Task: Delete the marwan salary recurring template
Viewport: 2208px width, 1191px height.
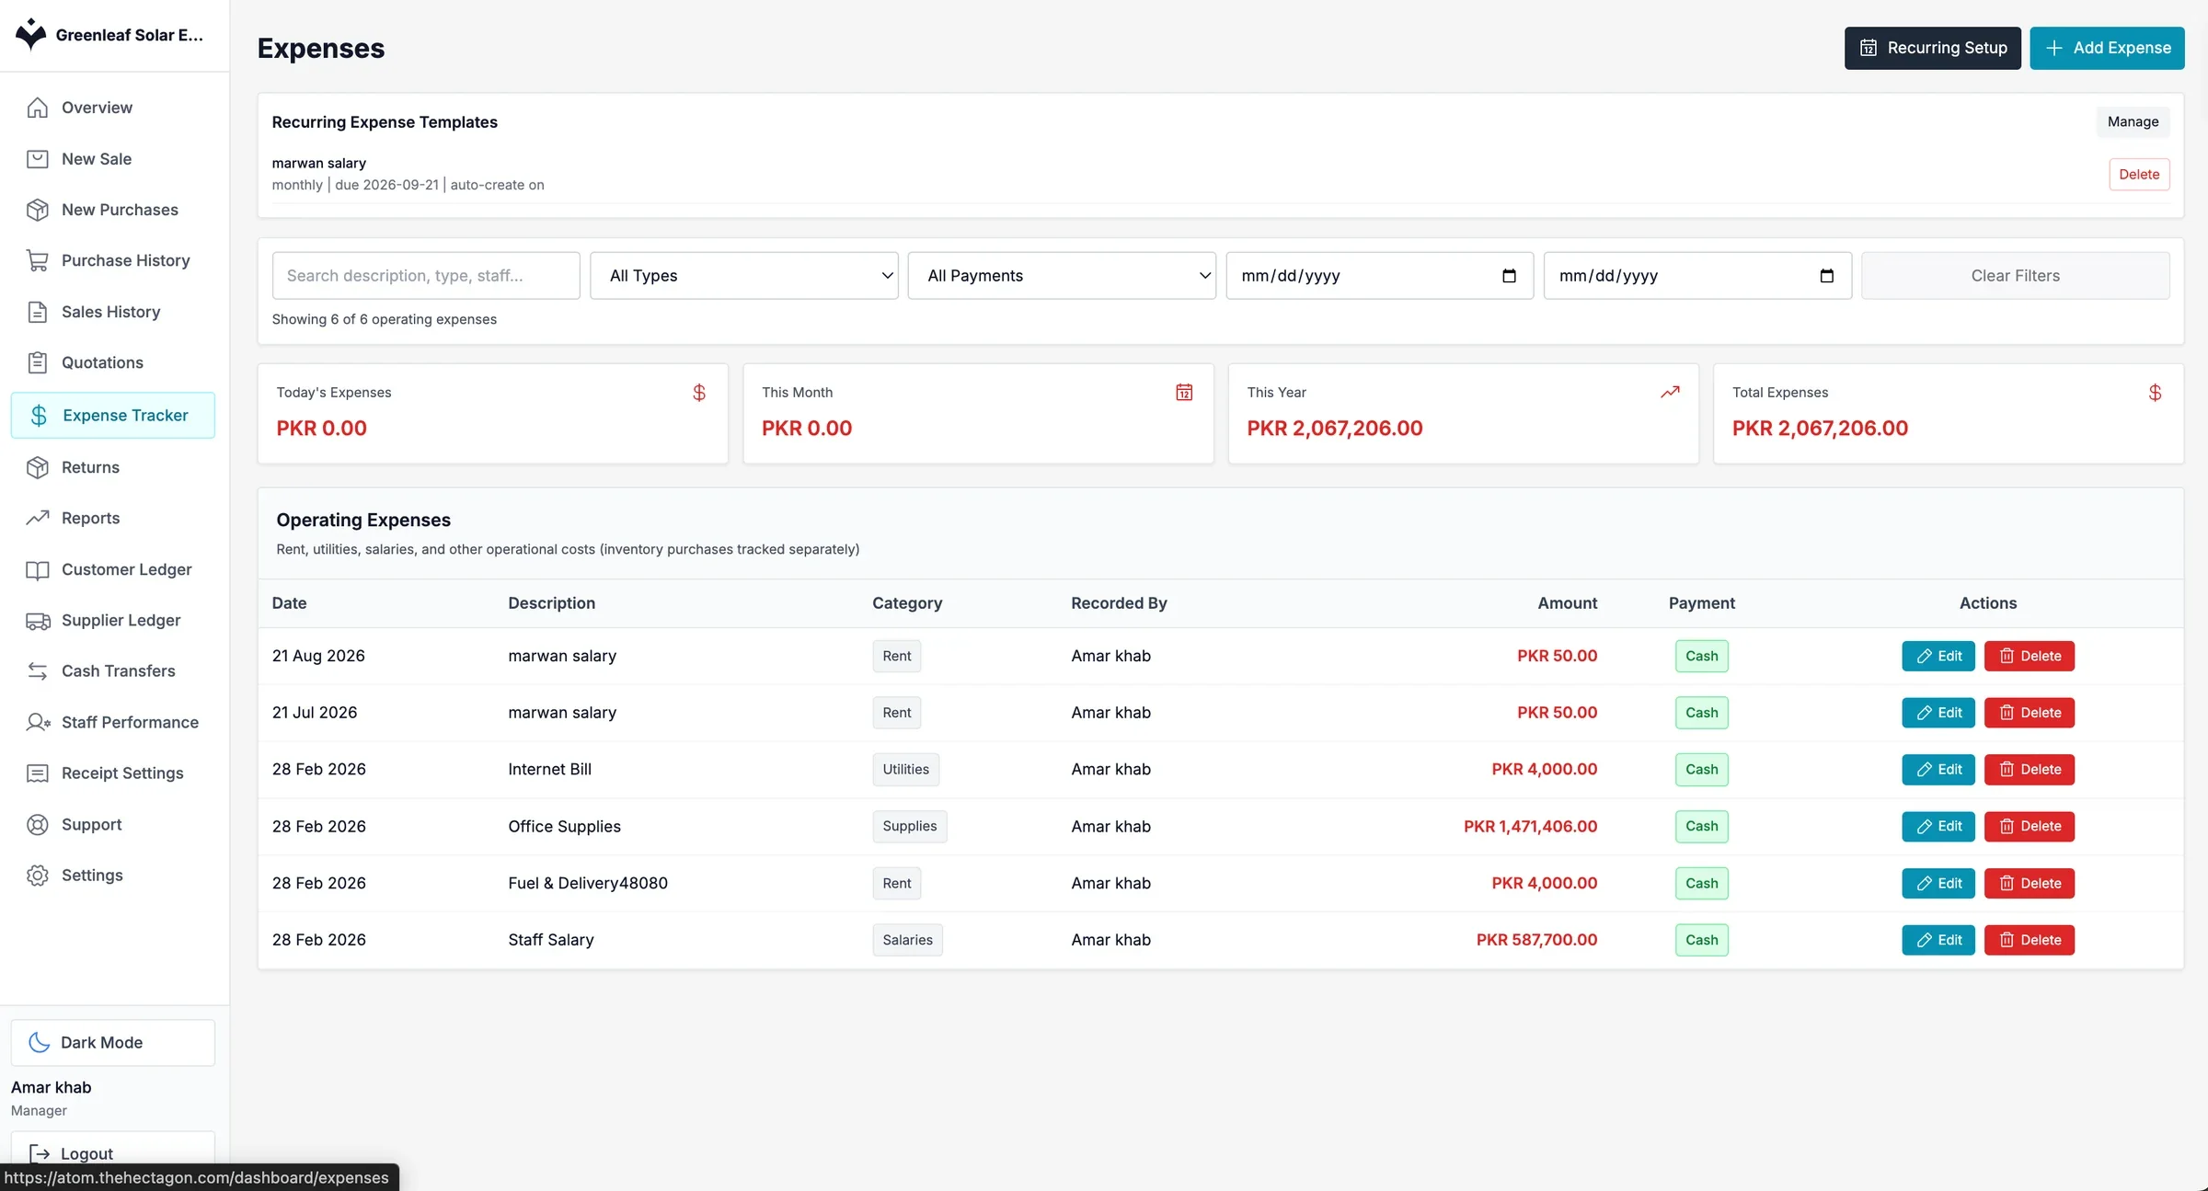Action: (x=2139, y=174)
